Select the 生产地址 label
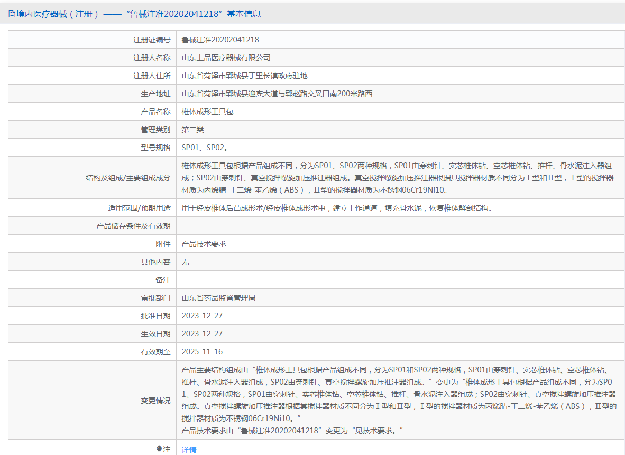Screen dimensions: 625x455 155,94
